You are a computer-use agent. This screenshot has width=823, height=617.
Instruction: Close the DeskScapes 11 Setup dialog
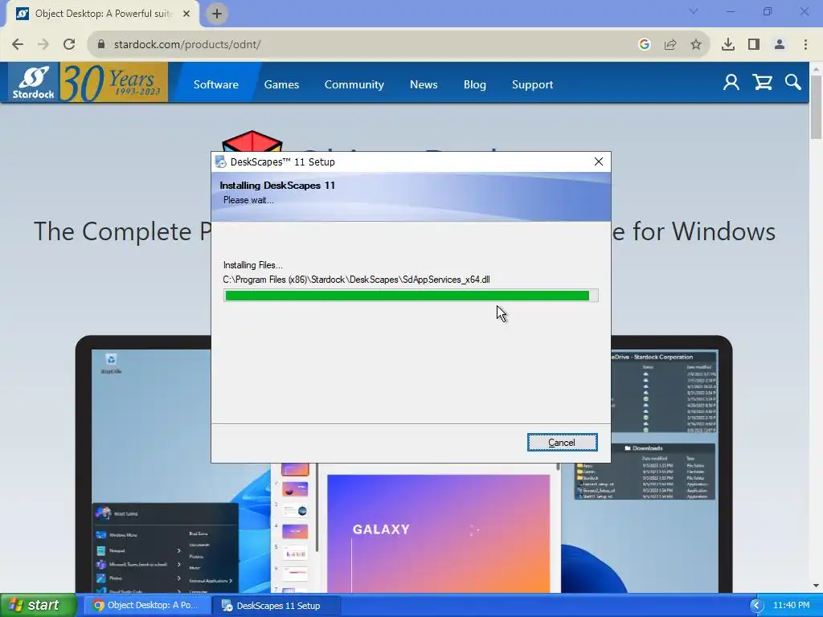pyautogui.click(x=598, y=161)
